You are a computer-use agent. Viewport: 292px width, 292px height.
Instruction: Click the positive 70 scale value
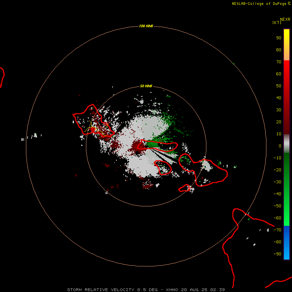pos(279,62)
